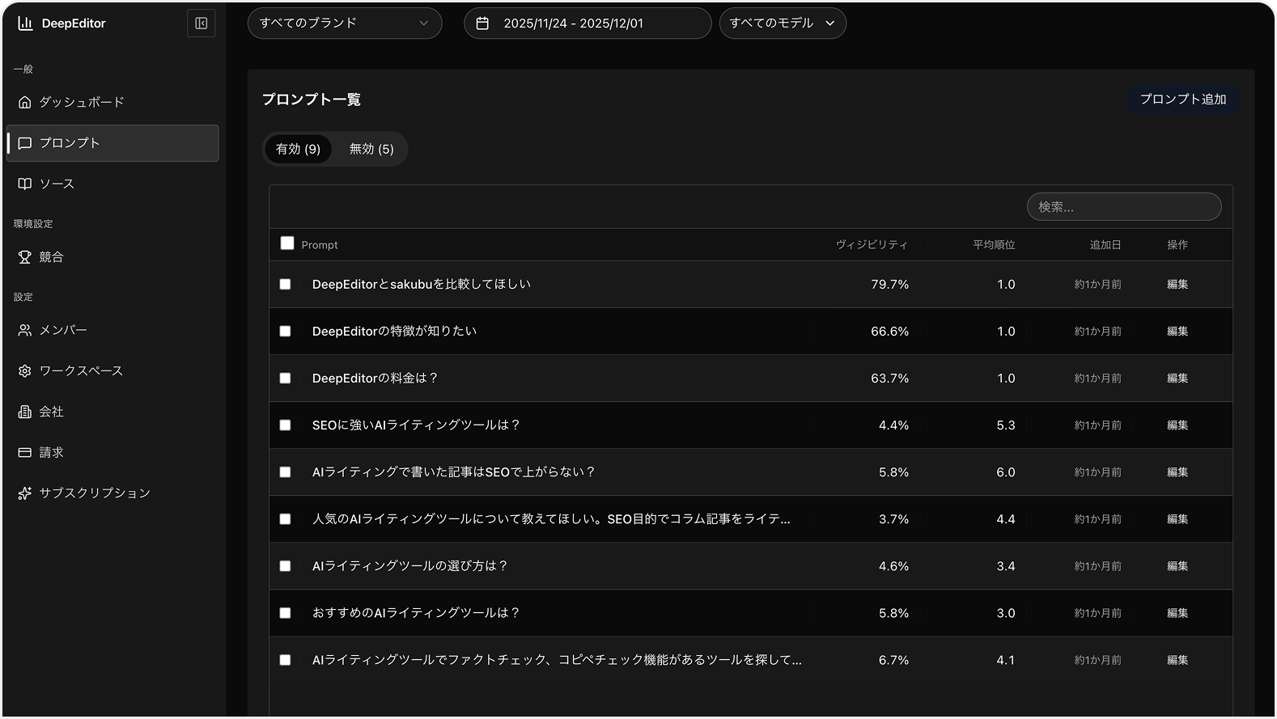The image size is (1277, 719).
Task: Click the 平均順位 column header
Action: click(994, 245)
